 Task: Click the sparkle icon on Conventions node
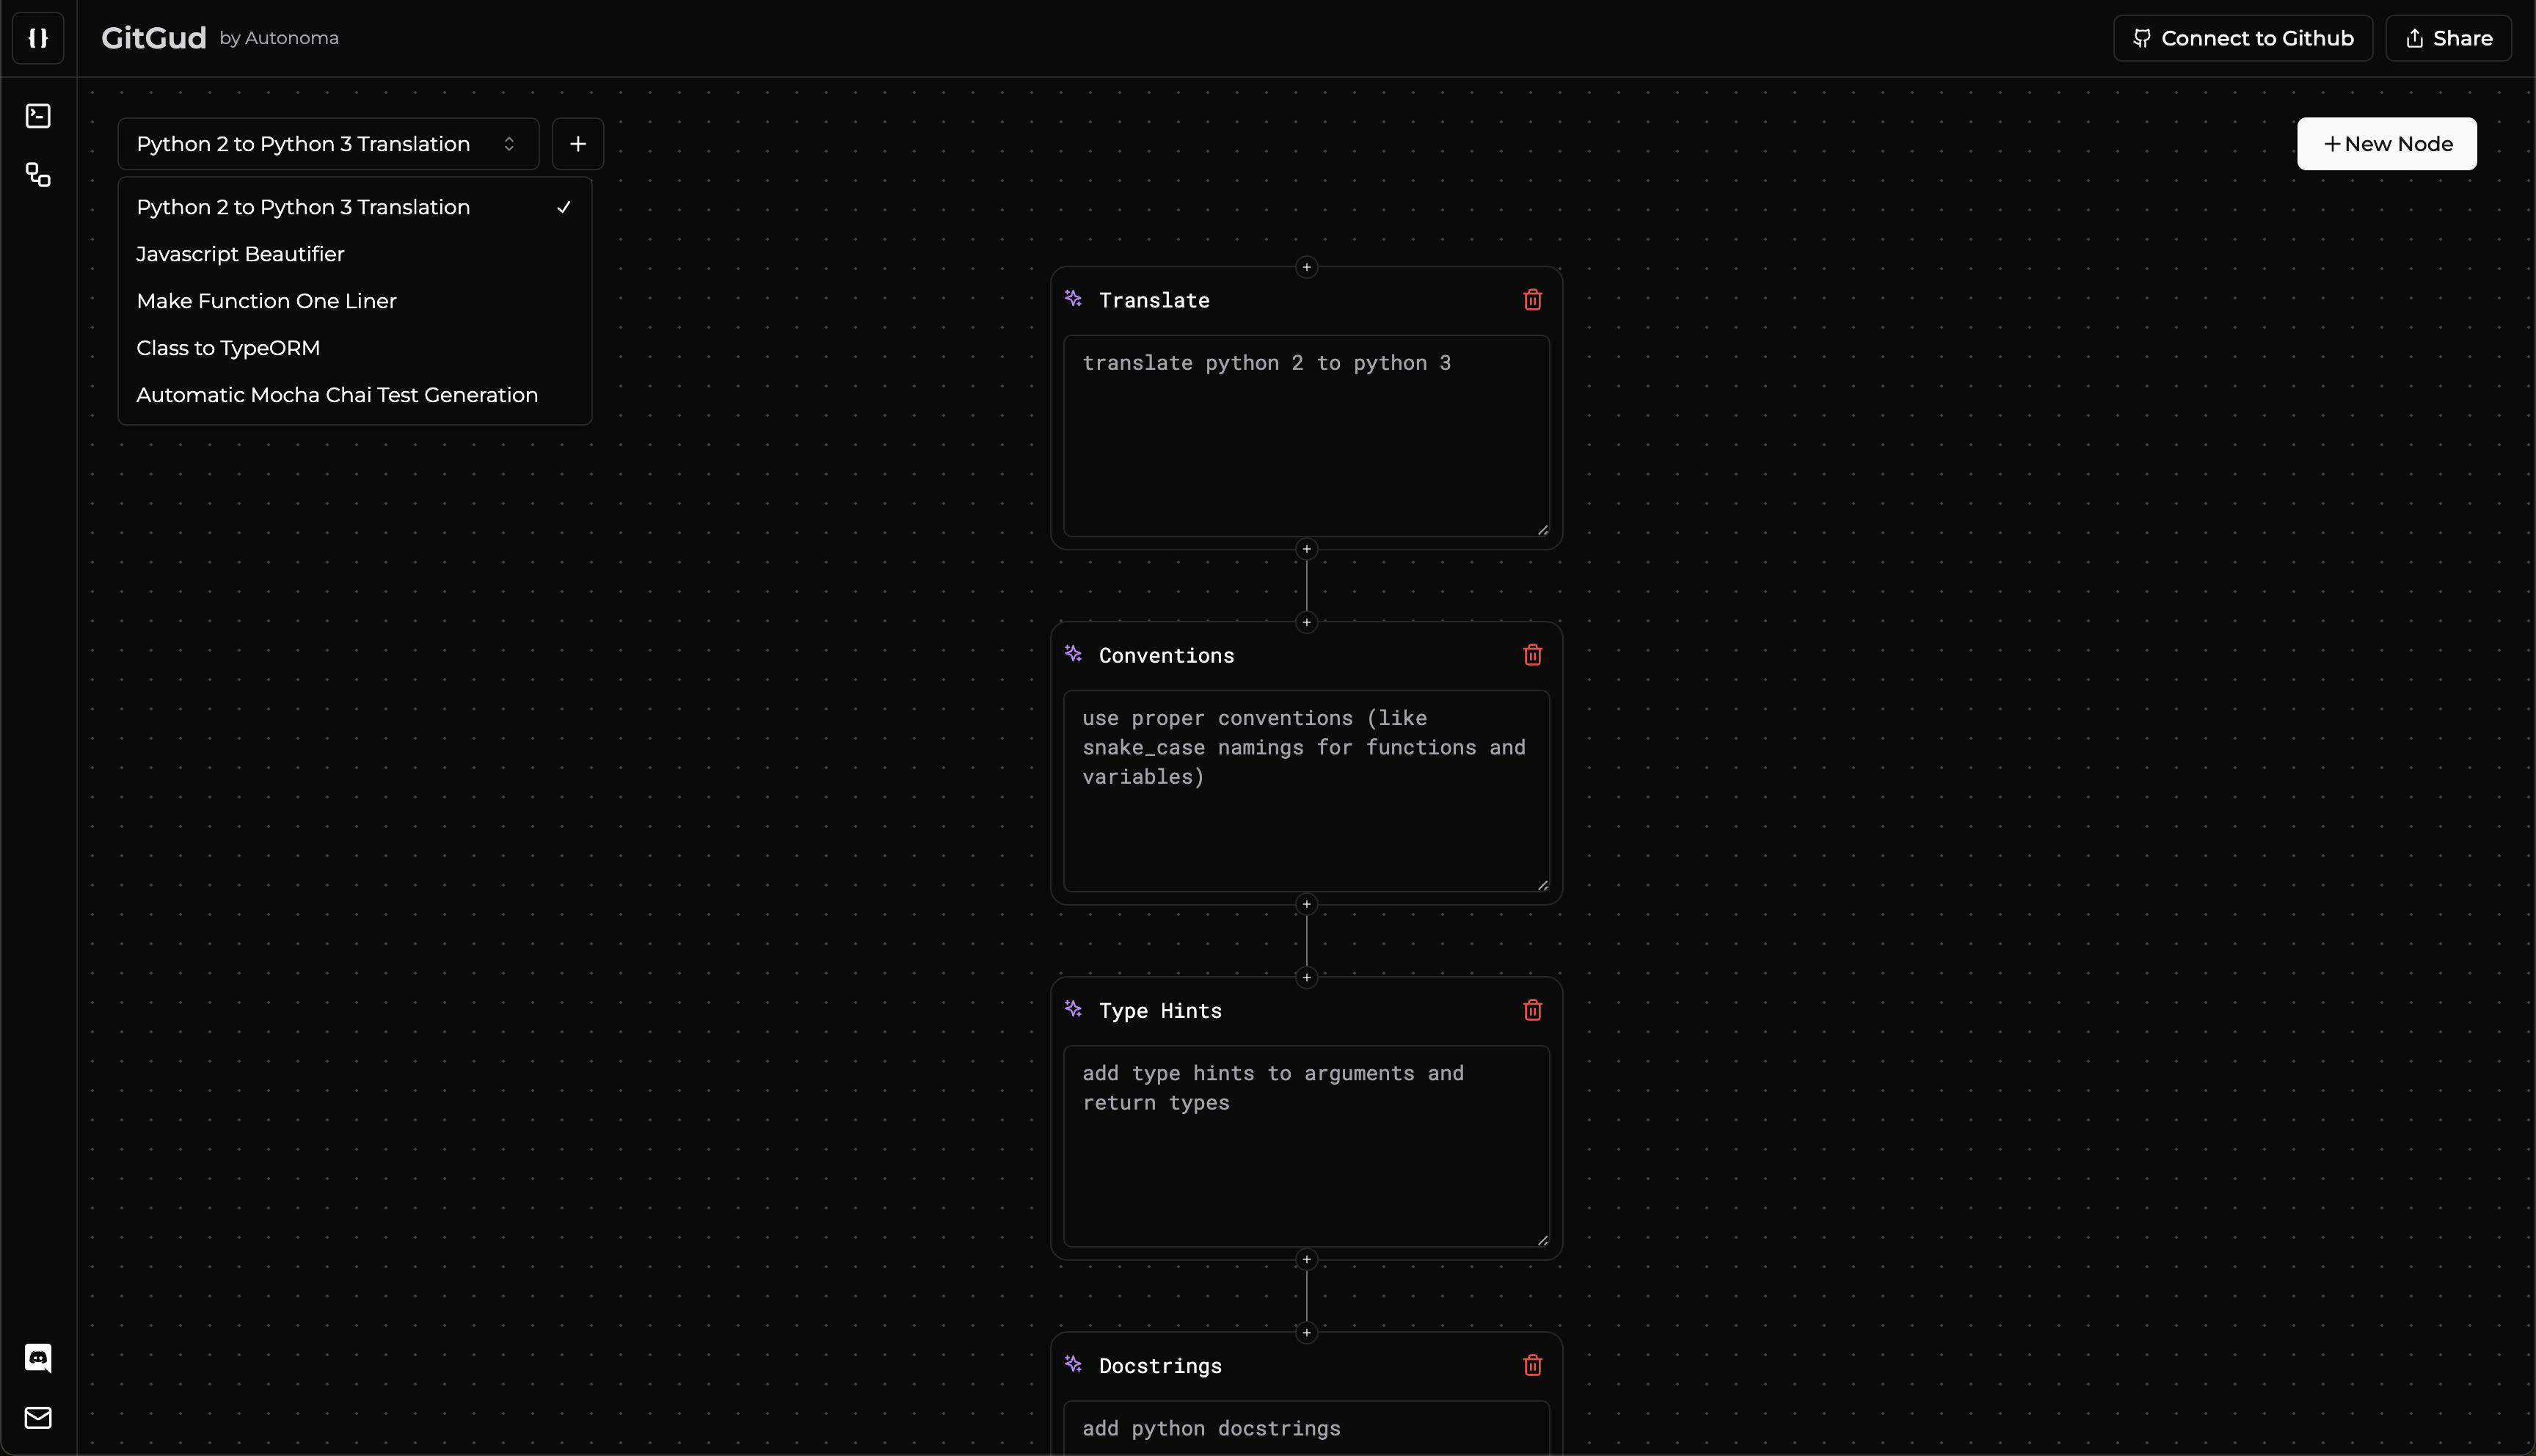pyautogui.click(x=1074, y=654)
